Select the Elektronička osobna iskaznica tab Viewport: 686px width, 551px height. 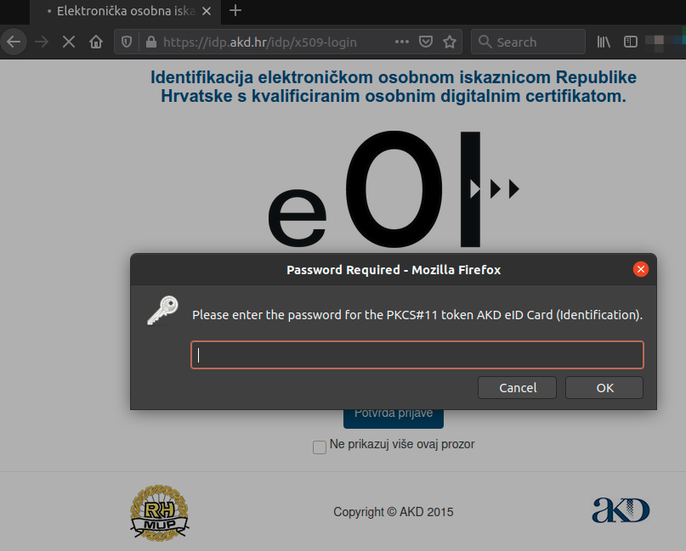pyautogui.click(x=125, y=12)
